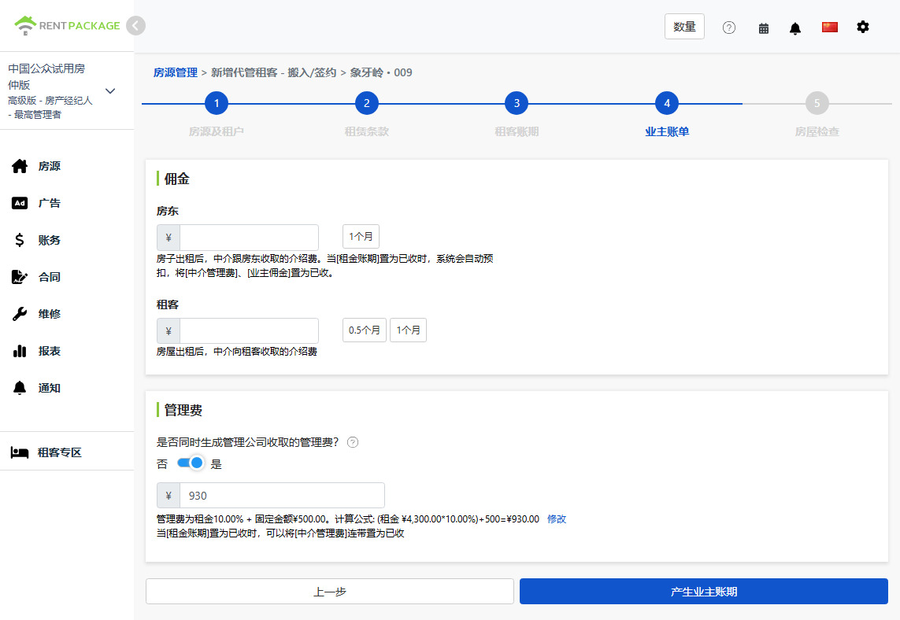Click the 管理费 section heading
The height and width of the screenshot is (620, 900).
[183, 410]
